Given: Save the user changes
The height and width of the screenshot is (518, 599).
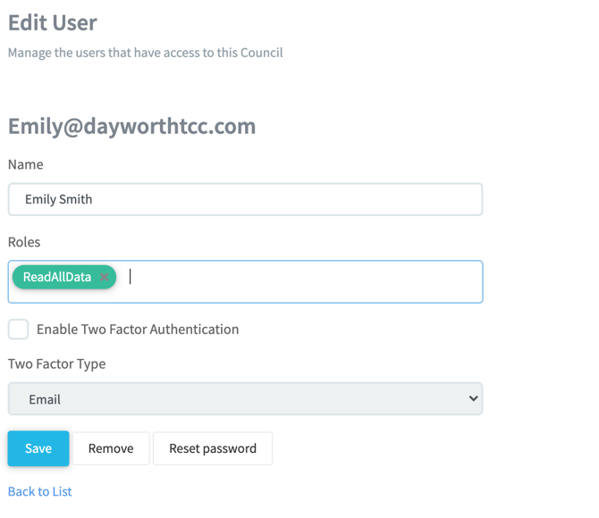Looking at the screenshot, I should coord(38,448).
